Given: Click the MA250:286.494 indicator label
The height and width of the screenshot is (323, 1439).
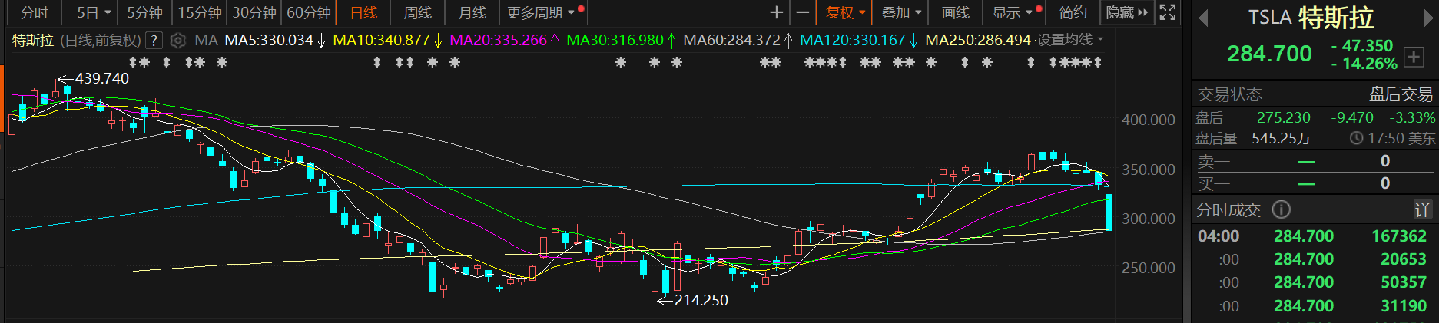Looking at the screenshot, I should click(978, 40).
